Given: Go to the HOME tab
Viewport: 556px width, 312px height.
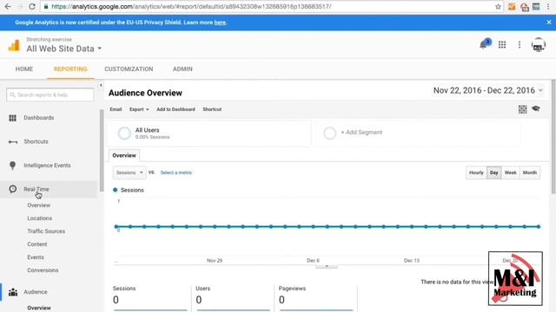Looking at the screenshot, I should point(24,69).
